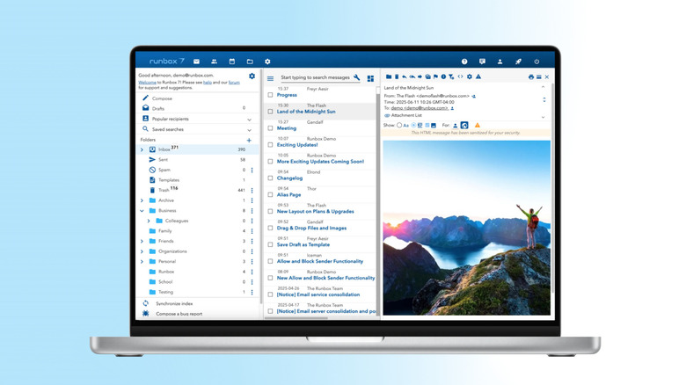Expand the Popular recipients section
686x385 pixels.
click(x=250, y=120)
